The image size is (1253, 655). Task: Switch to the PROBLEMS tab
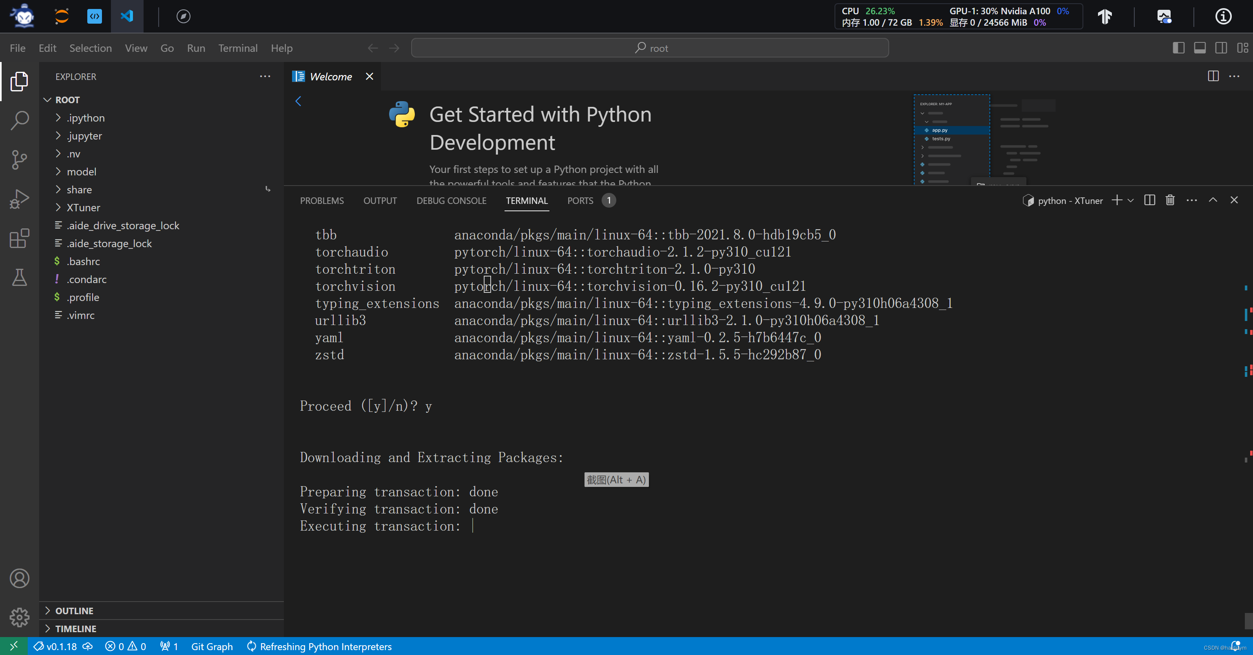point(321,200)
